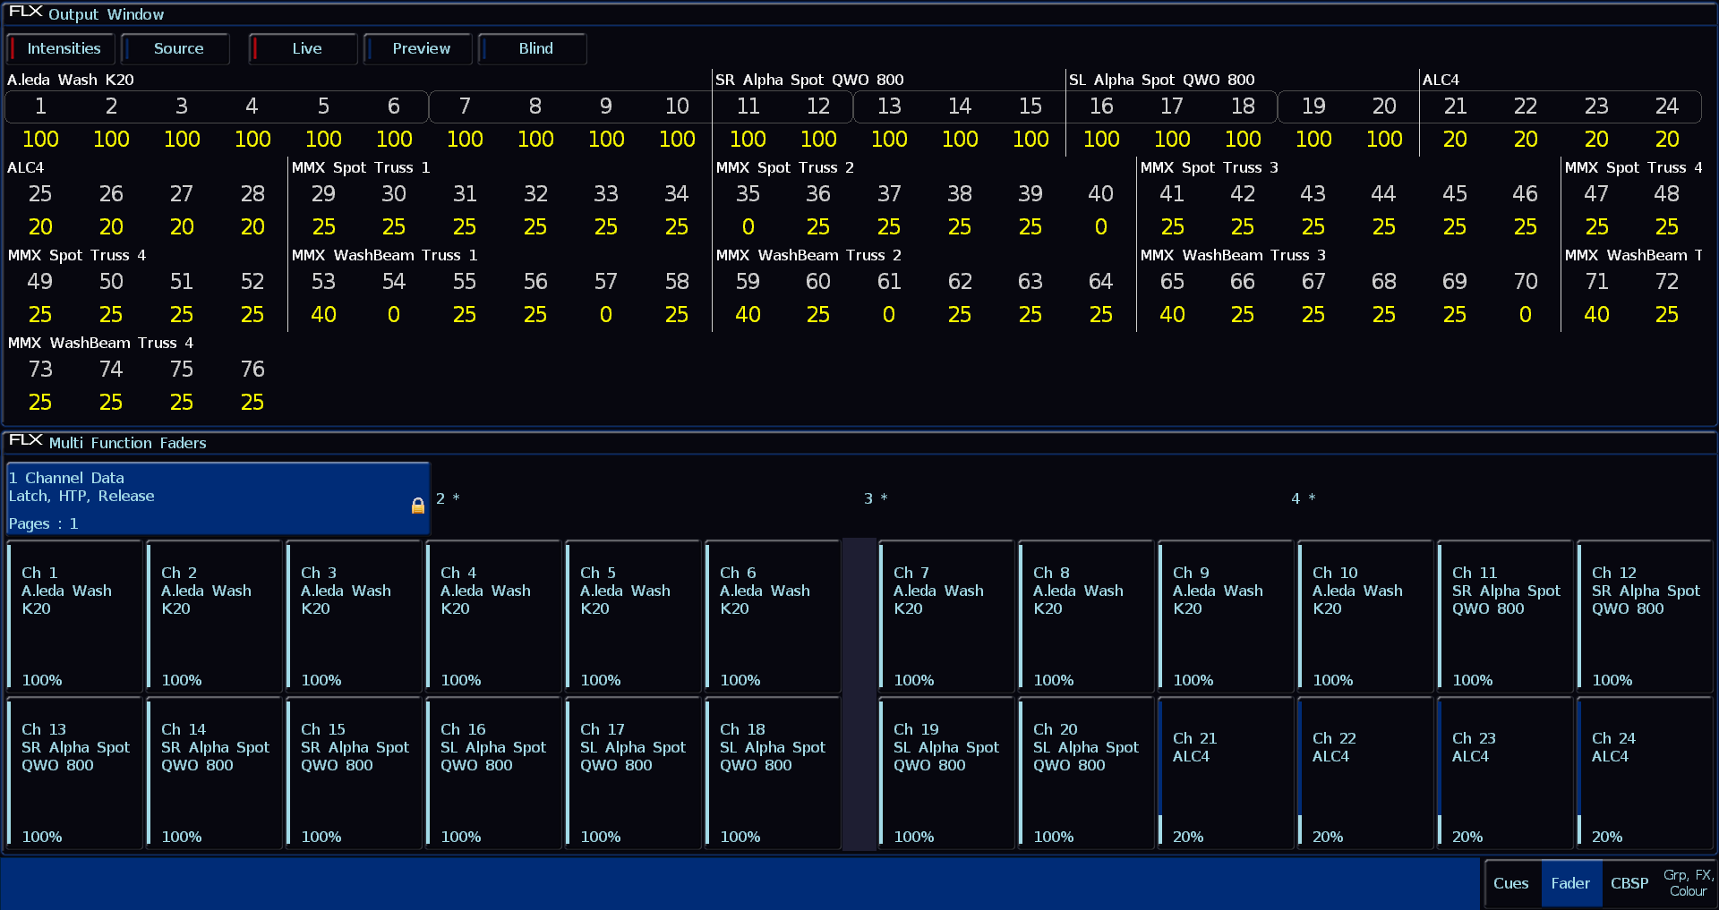Select fader page 3

[1073, 498]
